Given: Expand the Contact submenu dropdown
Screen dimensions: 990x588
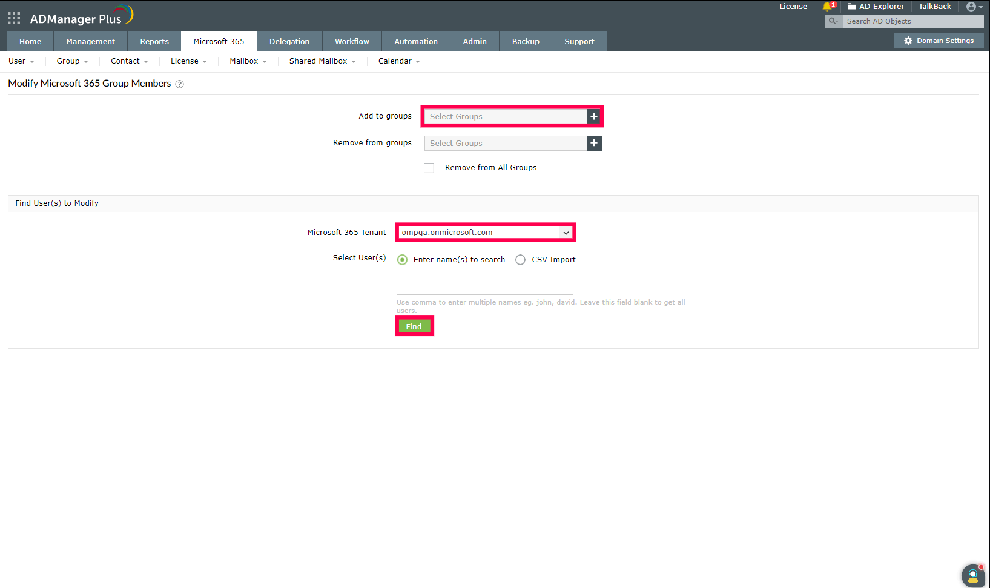Looking at the screenshot, I should coord(130,61).
